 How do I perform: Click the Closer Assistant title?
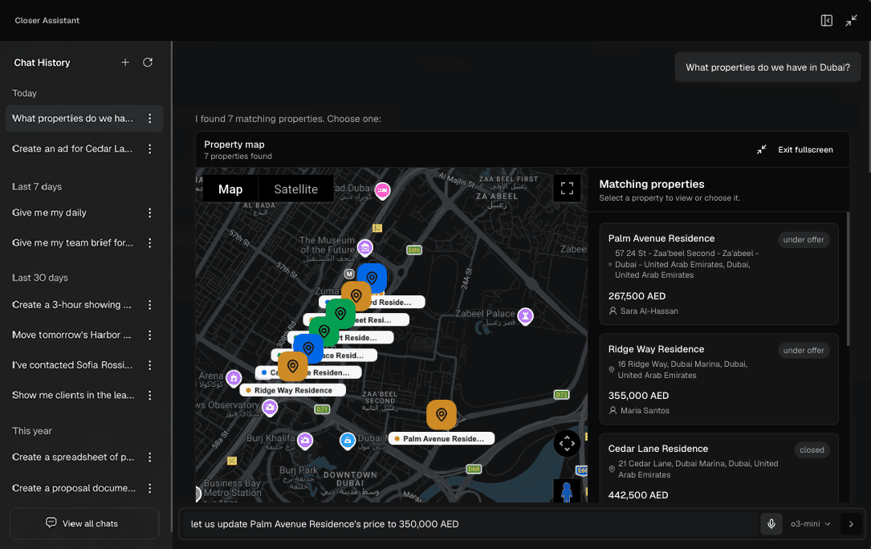[x=47, y=21]
